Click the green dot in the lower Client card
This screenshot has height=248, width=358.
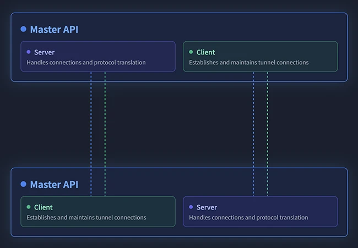click(29, 207)
